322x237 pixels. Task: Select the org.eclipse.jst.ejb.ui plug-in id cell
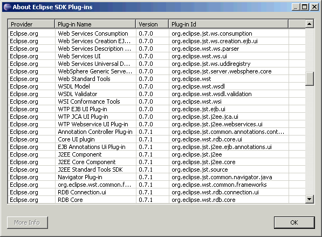[x=198, y=109]
